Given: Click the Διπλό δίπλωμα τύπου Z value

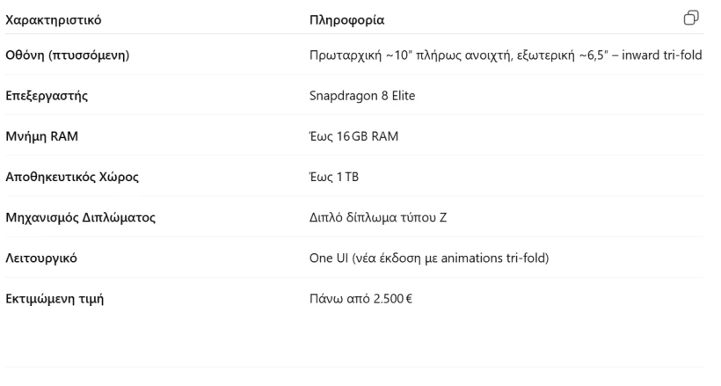Looking at the screenshot, I should (378, 217).
